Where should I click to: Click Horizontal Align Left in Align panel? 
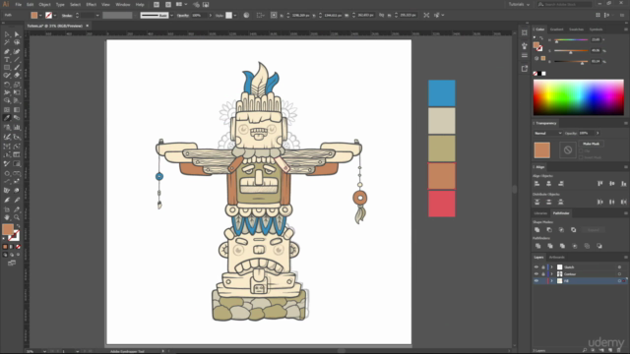536,184
